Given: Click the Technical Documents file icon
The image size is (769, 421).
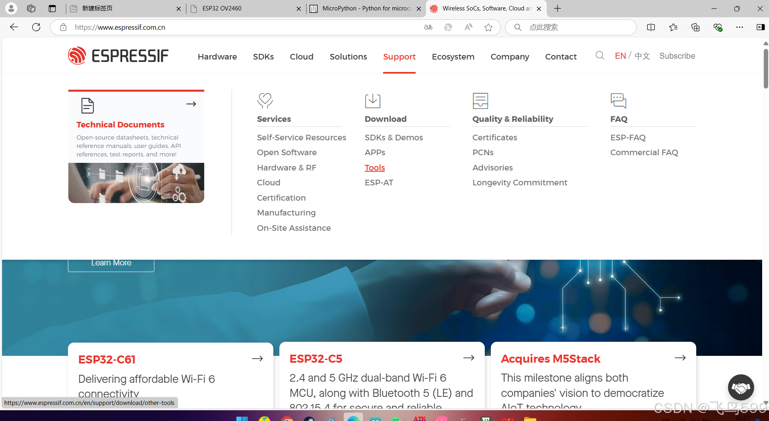Looking at the screenshot, I should pyautogui.click(x=87, y=105).
